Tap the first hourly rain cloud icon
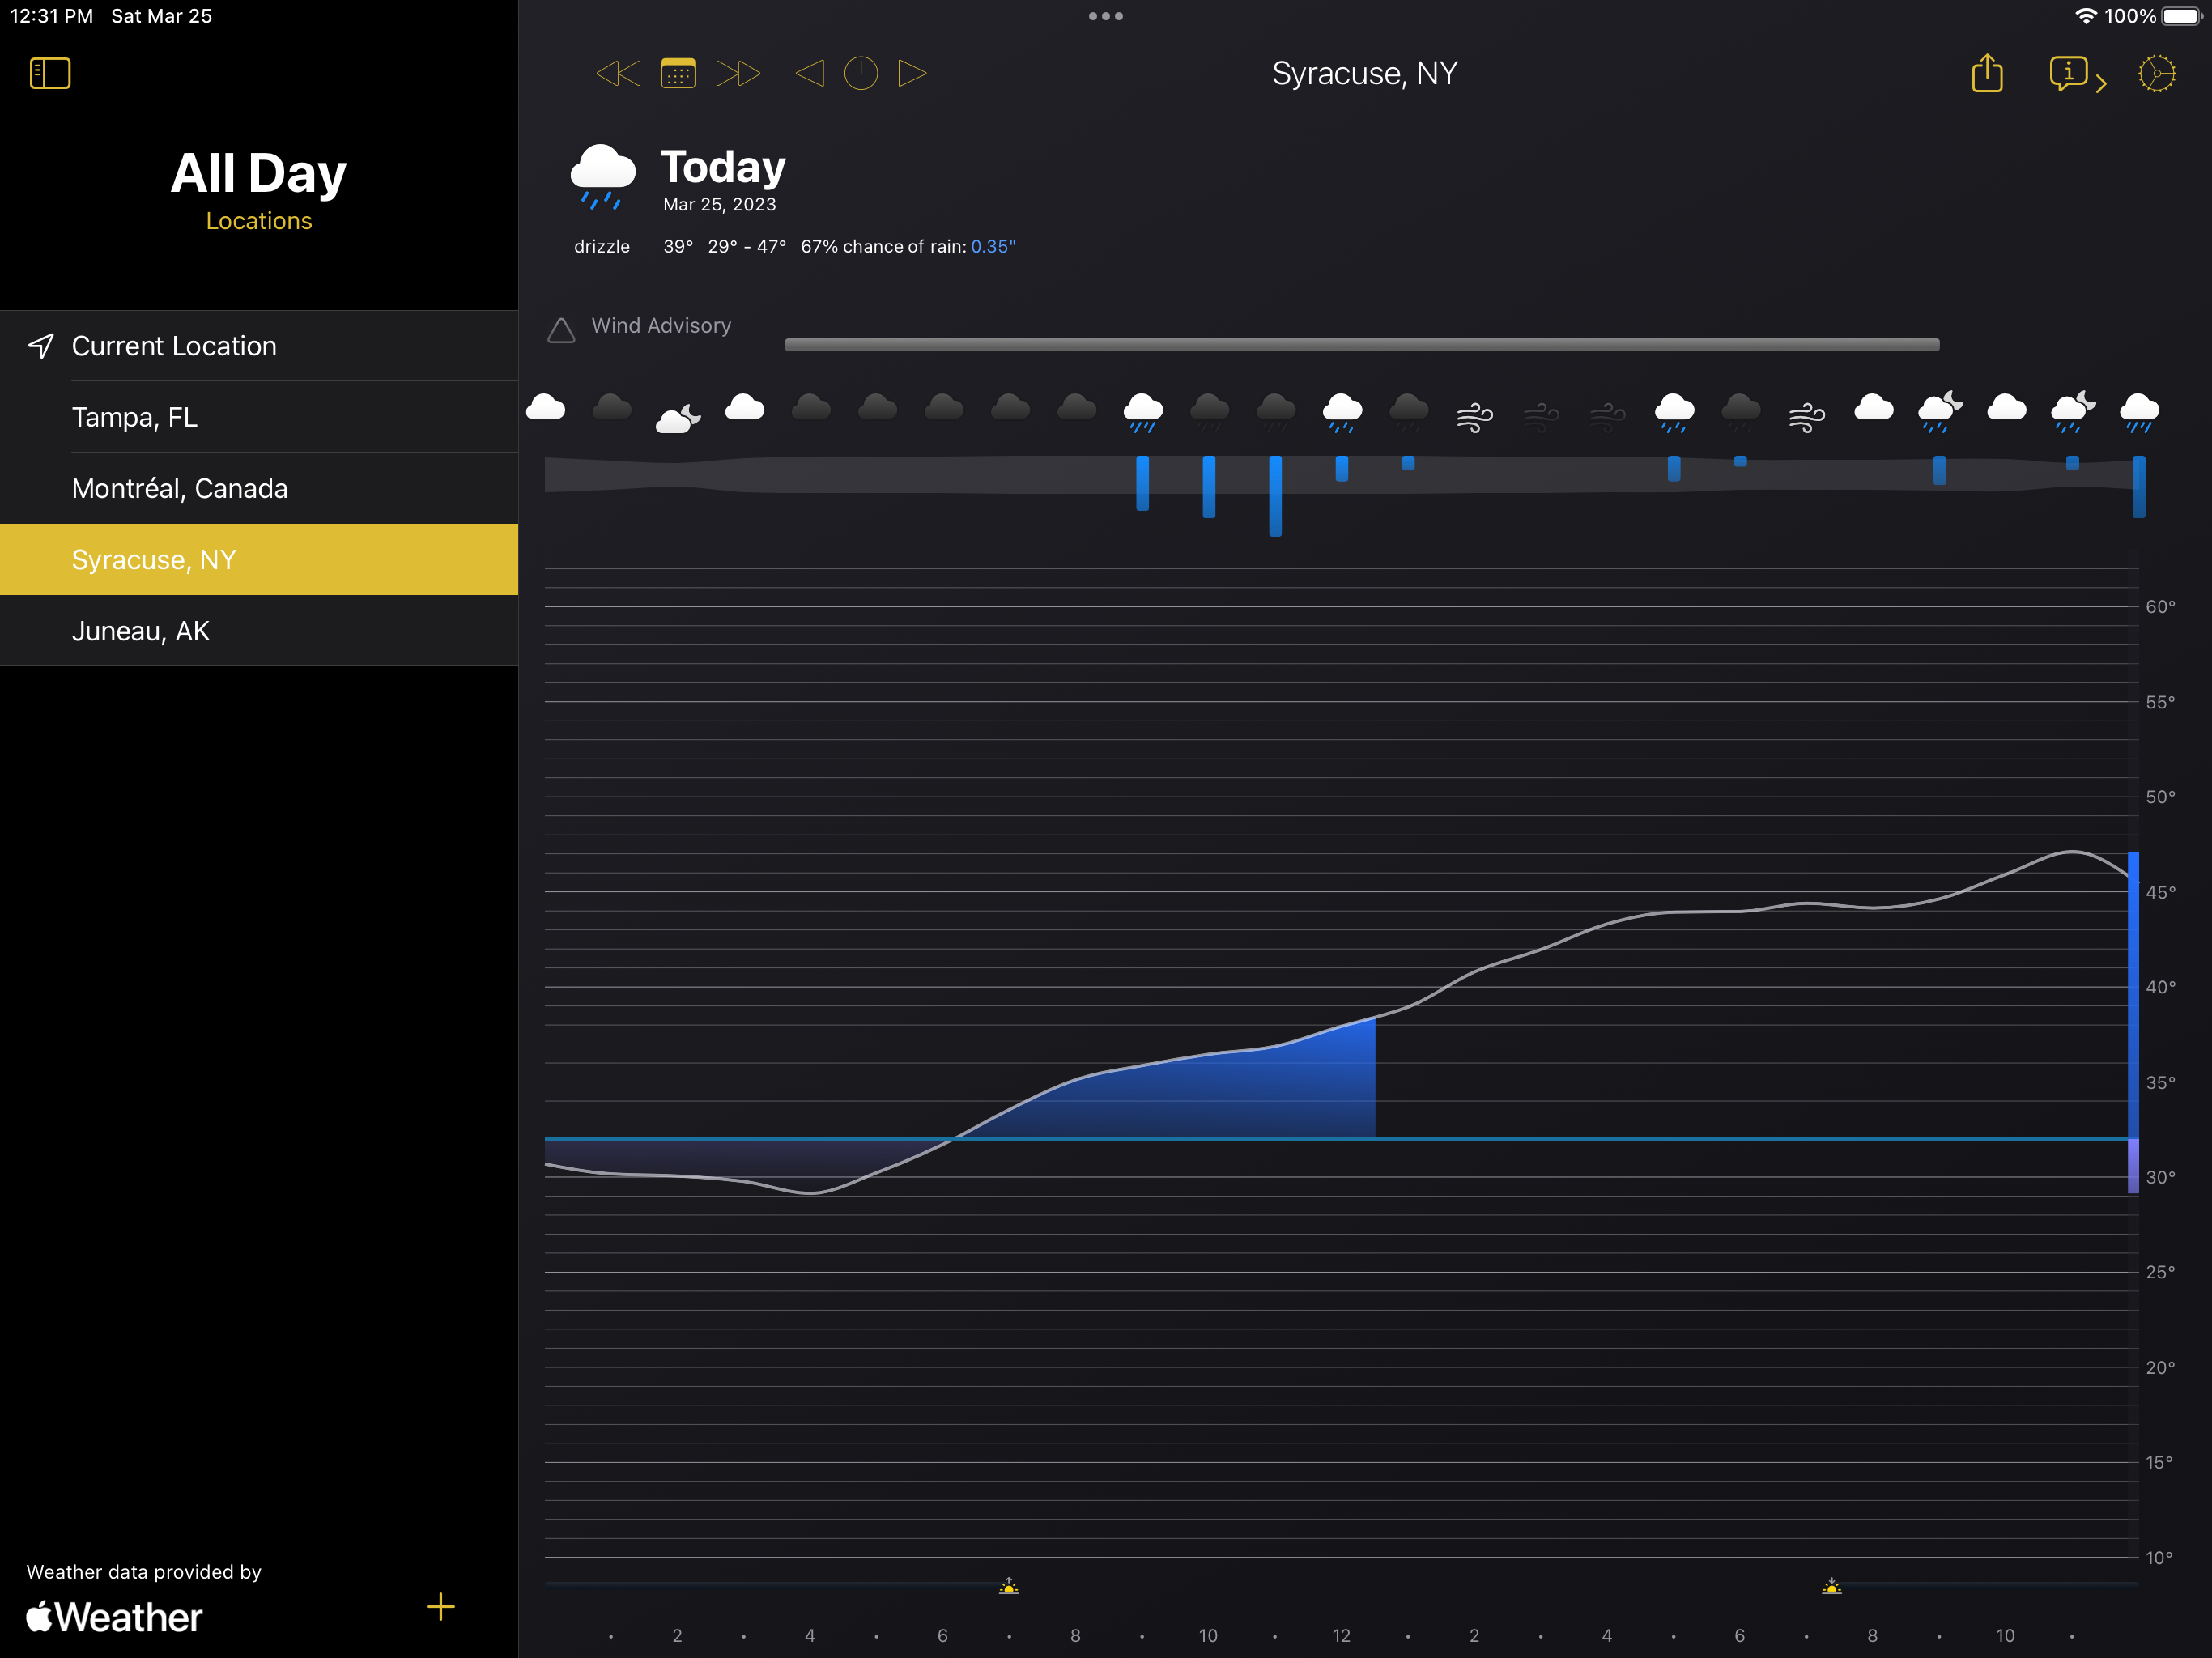The width and height of the screenshot is (2212, 1658). tap(1143, 412)
